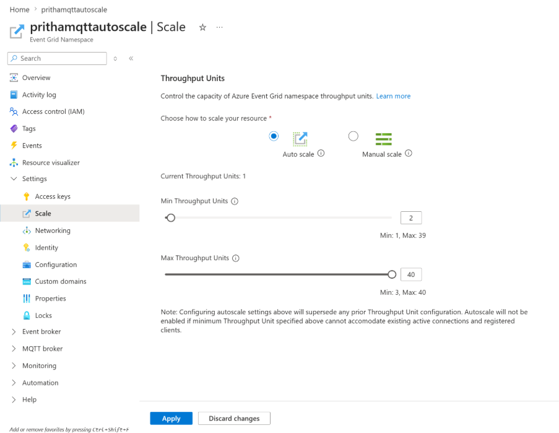The height and width of the screenshot is (433, 559).
Task: Expand the Monitoring section
Action: tap(14, 366)
